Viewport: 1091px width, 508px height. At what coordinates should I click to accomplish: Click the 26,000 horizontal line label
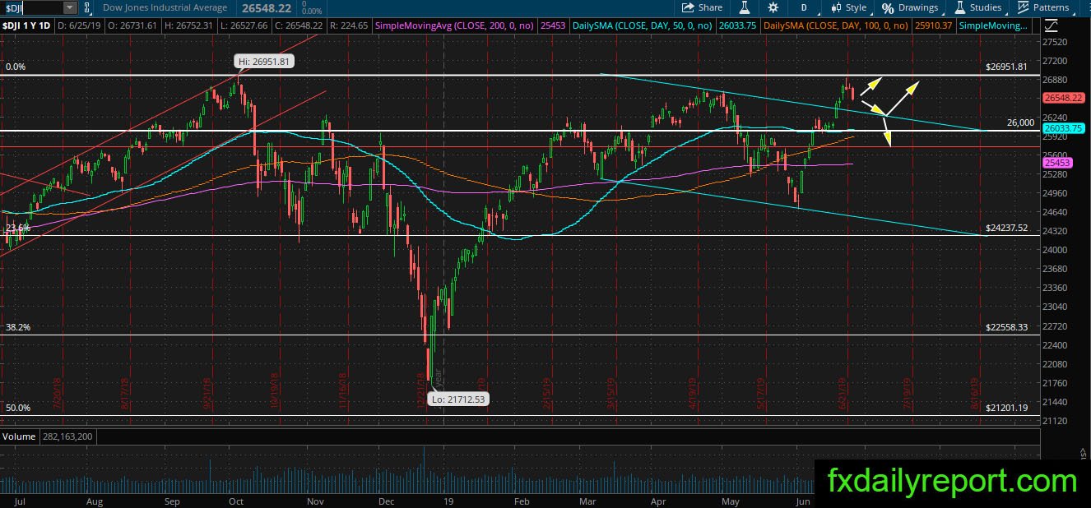[x=1020, y=122]
